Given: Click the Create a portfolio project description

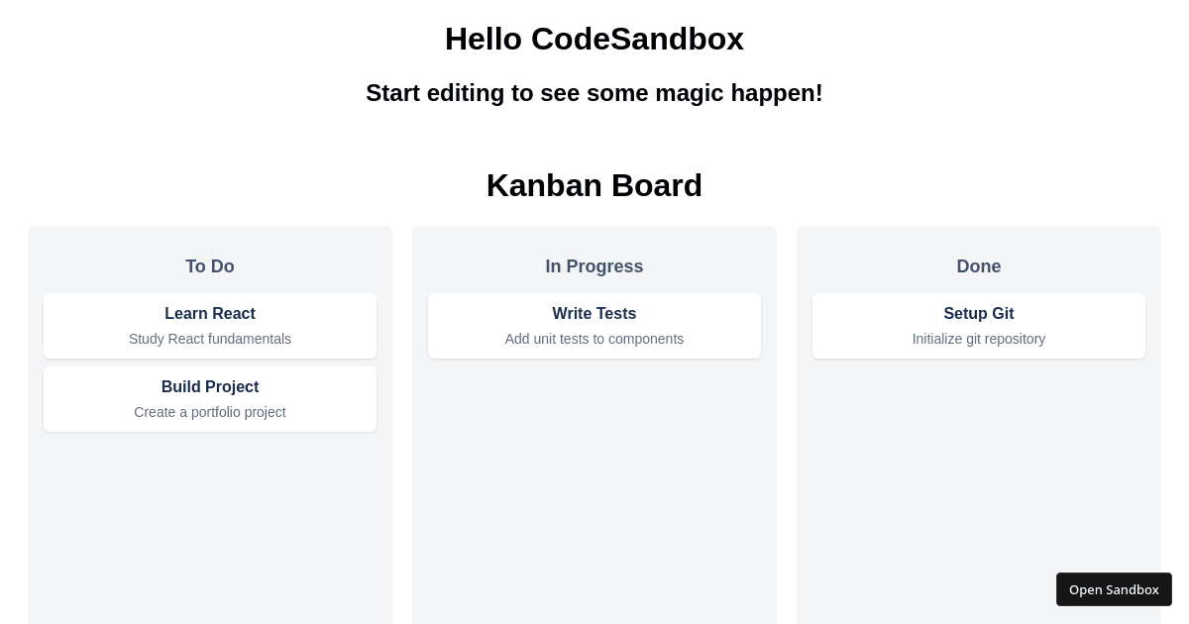Looking at the screenshot, I should (210, 412).
